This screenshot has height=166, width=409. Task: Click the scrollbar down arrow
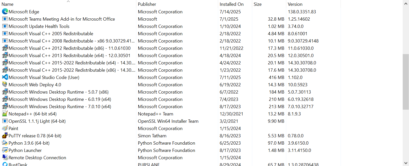pos(406,163)
